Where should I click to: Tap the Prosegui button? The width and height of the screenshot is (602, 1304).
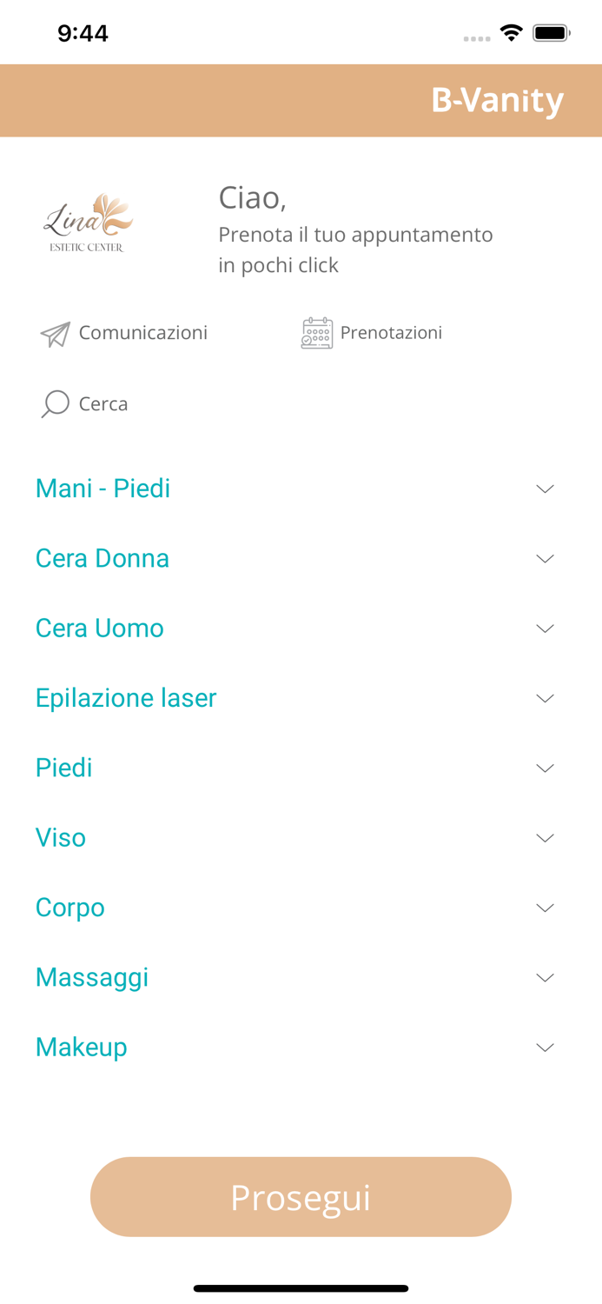[301, 1197]
